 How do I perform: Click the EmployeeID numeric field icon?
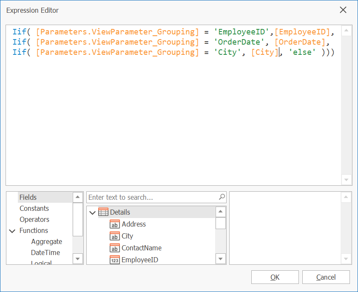pyautogui.click(x=115, y=260)
